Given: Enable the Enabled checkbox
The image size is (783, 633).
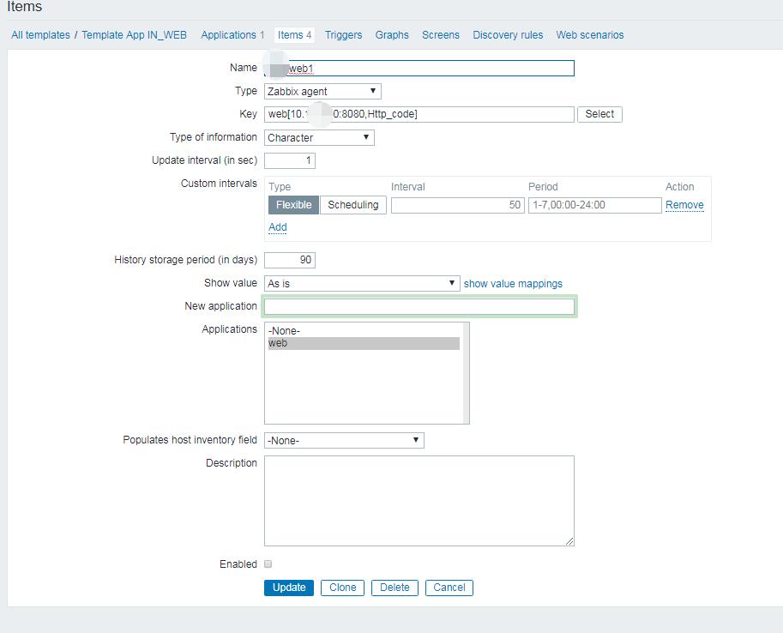Looking at the screenshot, I should click(267, 564).
